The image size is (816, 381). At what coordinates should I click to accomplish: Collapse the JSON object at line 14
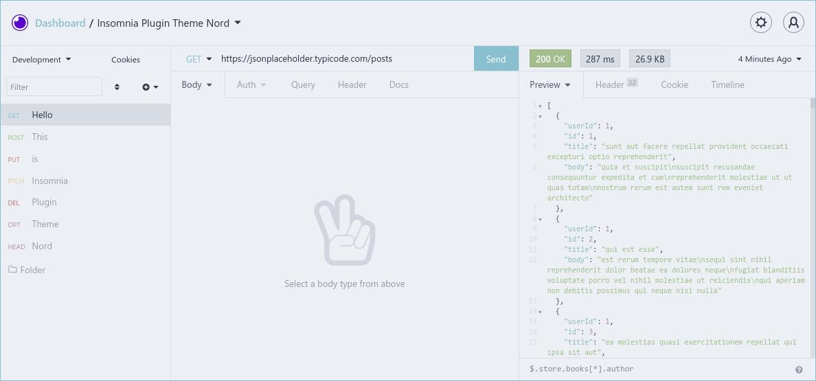(540, 312)
